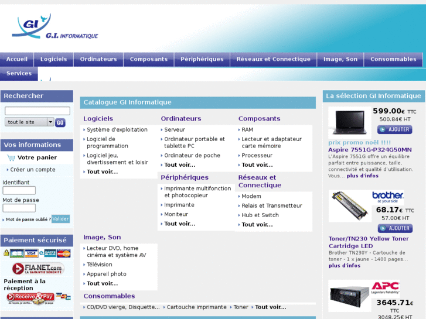The image size is (426, 319).
Task: Click Tout voir under Ordinateurs
Action: tap(179, 165)
